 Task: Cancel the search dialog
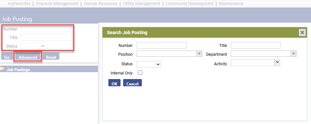(x=132, y=83)
